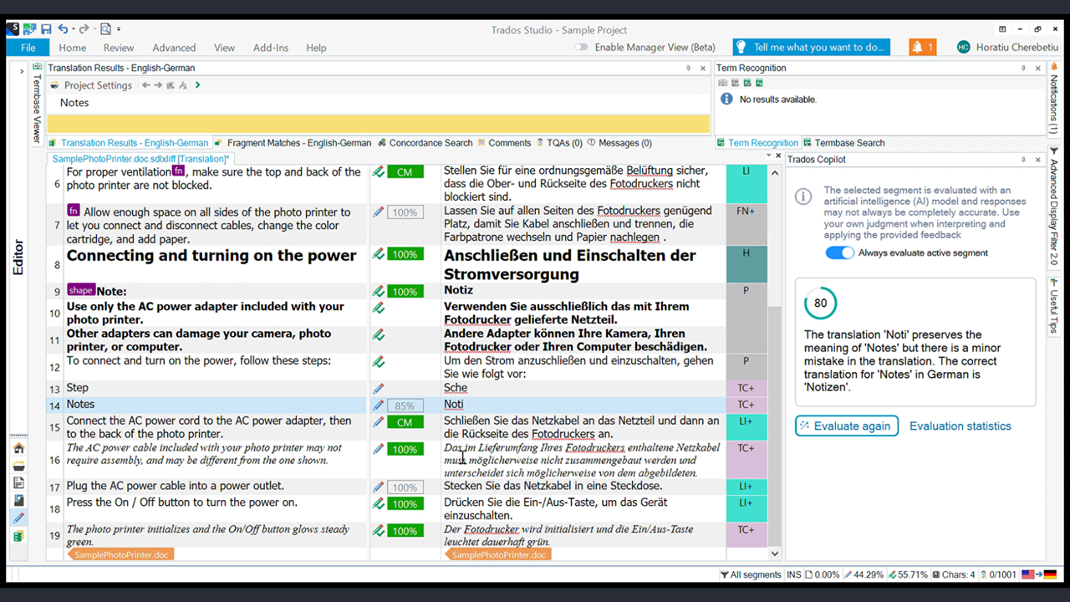
Task: Expand Advanced Display Filter 2.0 side tab
Action: click(1053, 208)
